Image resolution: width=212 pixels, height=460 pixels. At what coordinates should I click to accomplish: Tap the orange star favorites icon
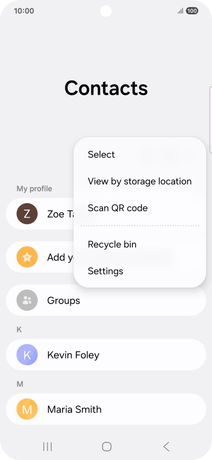(27, 257)
